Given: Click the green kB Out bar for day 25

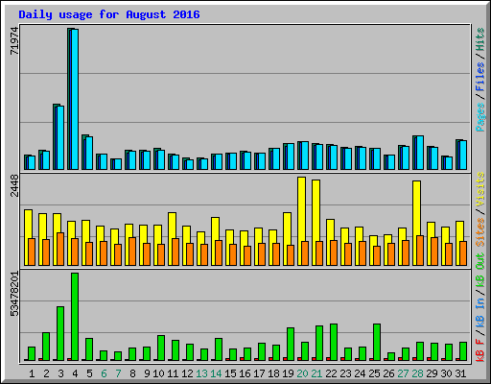Looking at the screenshot, I should [x=377, y=343].
